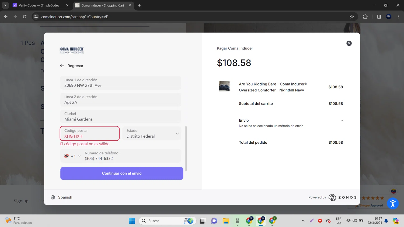Open the tab search dropdown
The width and height of the screenshot is (404, 227).
pyautogui.click(x=5, y=5)
